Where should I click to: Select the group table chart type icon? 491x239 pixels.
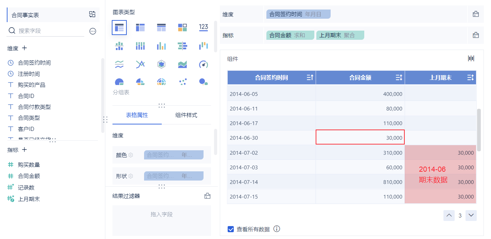tap(119, 28)
